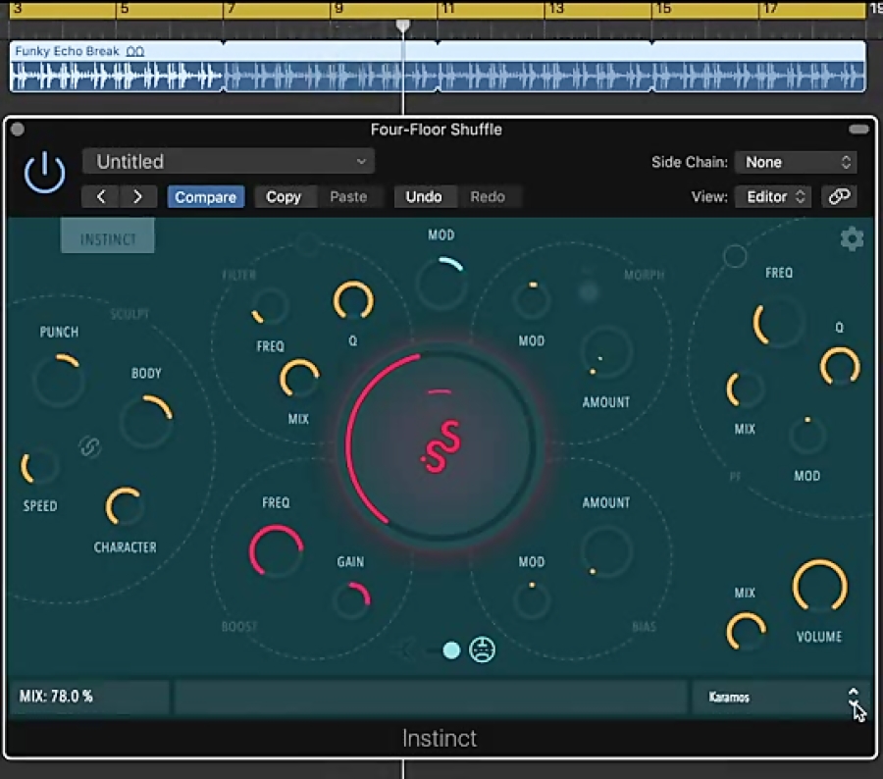
Task: Click the loop icon next to Funky Echo Break
Action: tap(134, 51)
